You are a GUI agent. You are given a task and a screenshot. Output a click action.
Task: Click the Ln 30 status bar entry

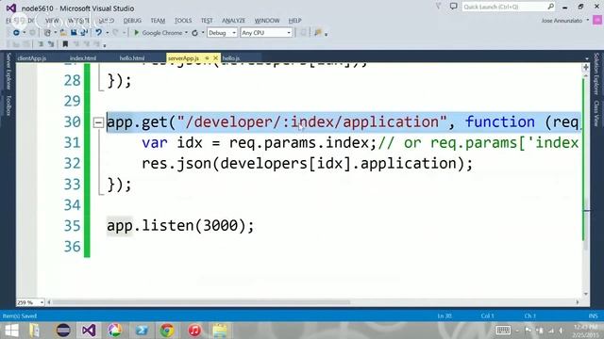[445, 316]
